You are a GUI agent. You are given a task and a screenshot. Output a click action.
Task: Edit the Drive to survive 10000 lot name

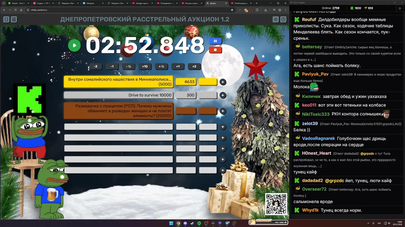[x=119, y=95]
